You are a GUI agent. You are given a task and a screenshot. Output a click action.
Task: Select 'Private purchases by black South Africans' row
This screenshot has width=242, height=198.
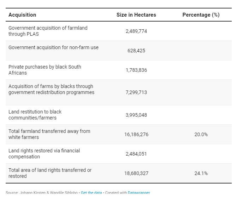click(45, 70)
